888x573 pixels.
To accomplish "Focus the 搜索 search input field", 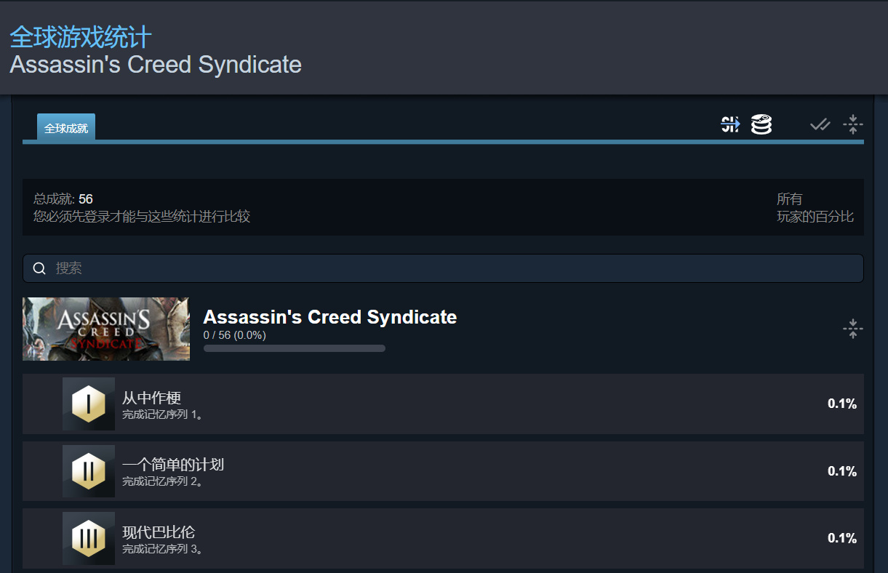I will click(451, 268).
